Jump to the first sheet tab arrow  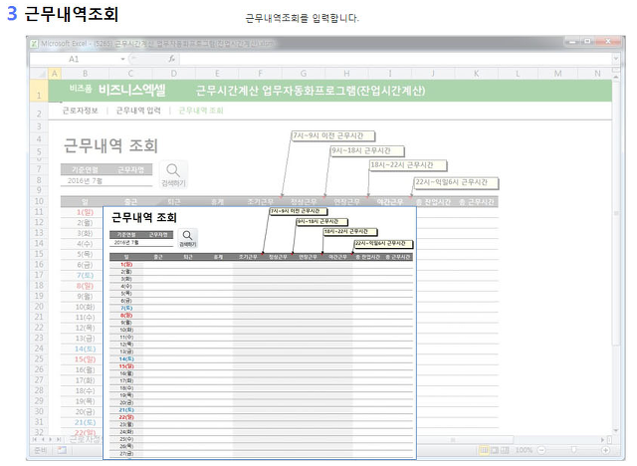point(35,439)
